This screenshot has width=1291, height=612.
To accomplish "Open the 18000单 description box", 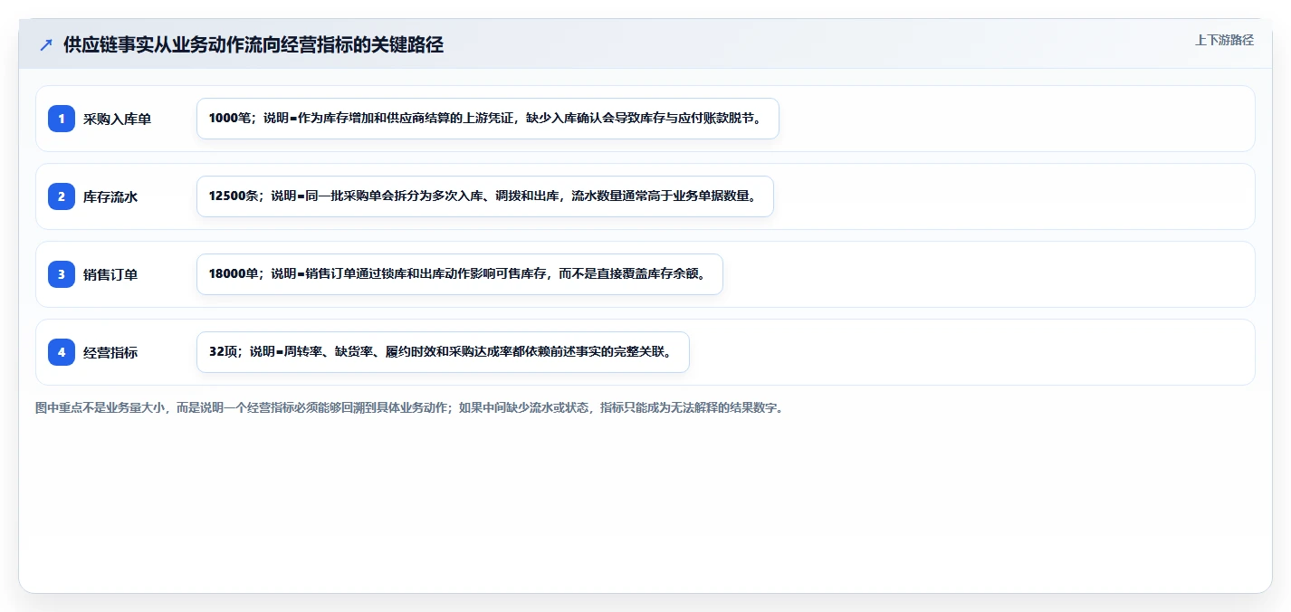I will click(460, 274).
